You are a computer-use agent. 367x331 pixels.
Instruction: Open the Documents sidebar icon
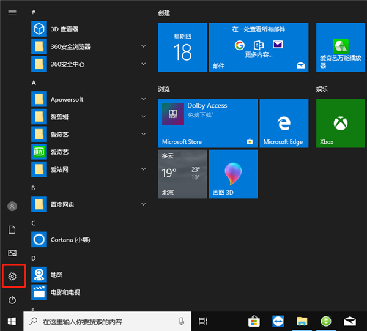[12, 229]
